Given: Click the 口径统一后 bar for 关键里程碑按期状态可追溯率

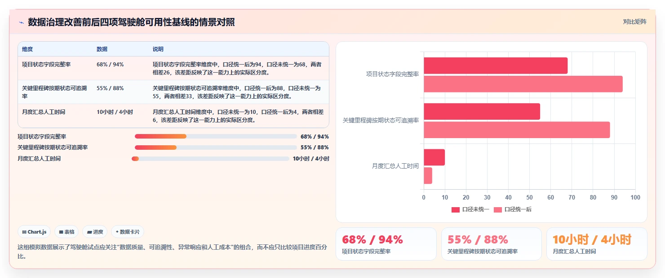Looking at the screenshot, I should (517, 130).
